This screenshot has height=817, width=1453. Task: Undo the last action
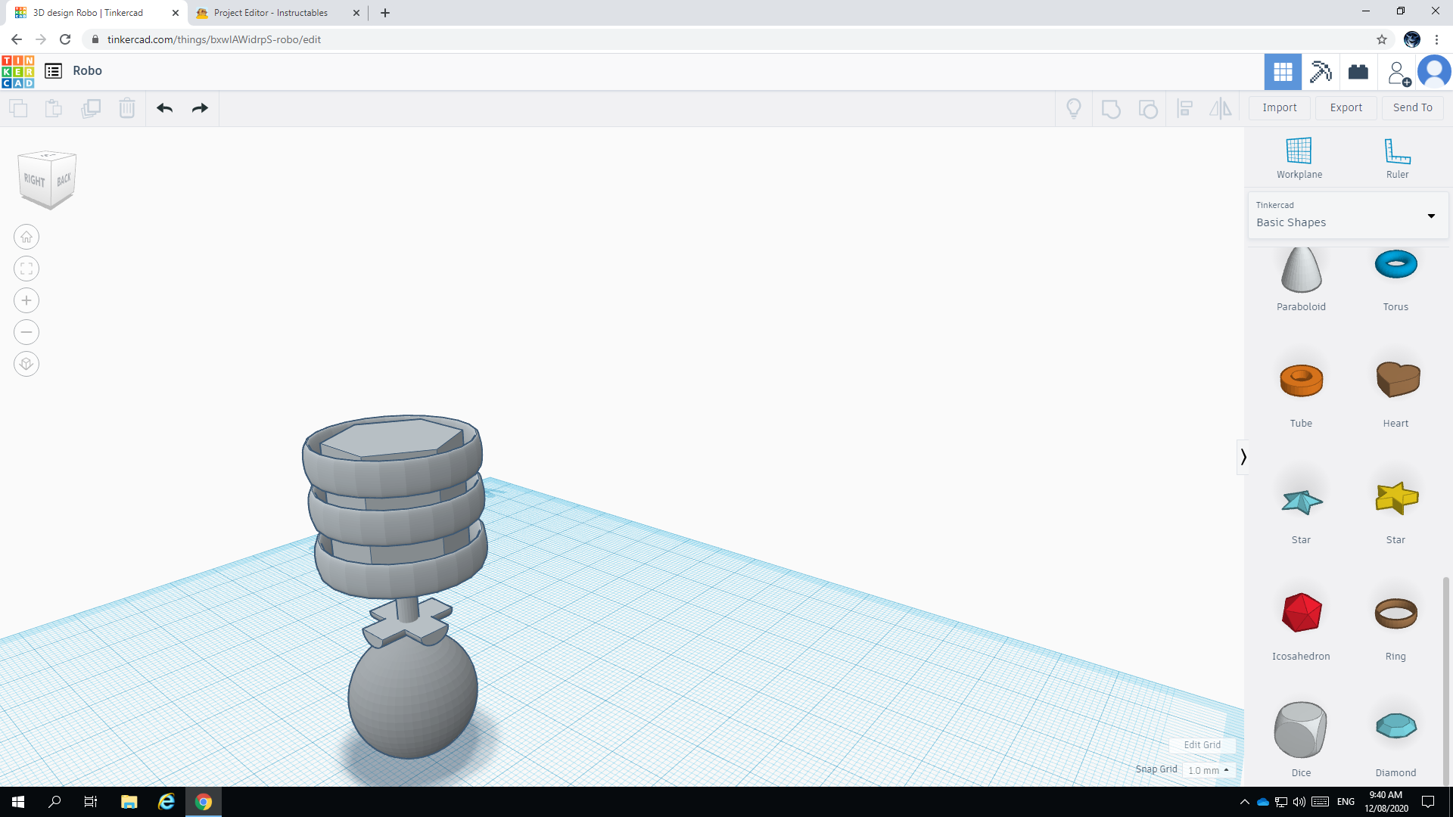(165, 108)
